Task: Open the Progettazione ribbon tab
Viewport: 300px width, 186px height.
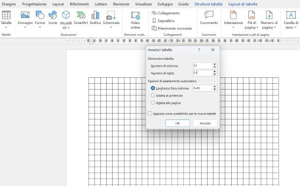Action: coord(34,4)
